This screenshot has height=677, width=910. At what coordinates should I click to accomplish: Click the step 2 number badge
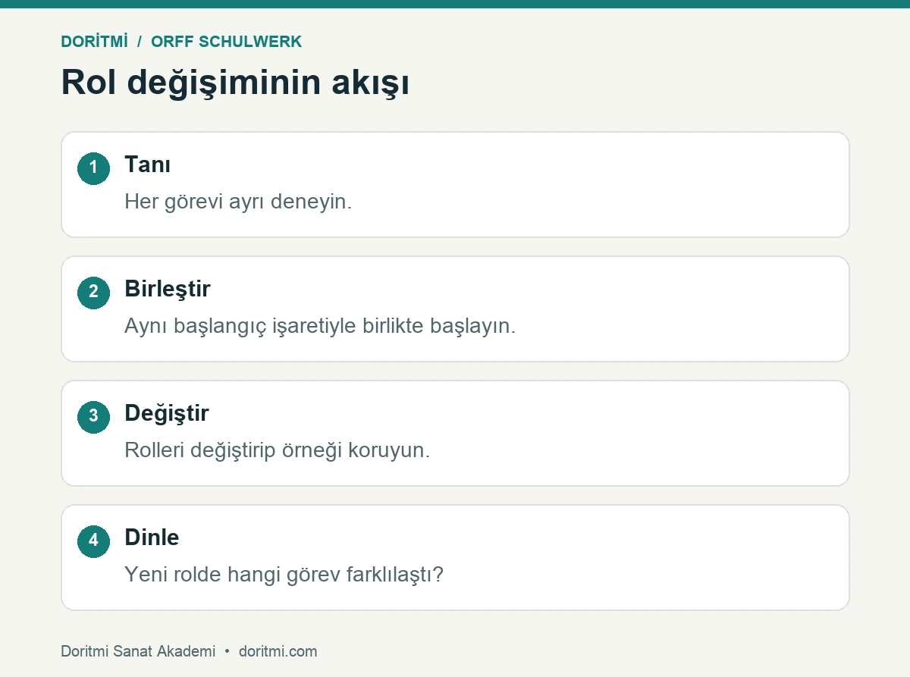[x=93, y=293]
